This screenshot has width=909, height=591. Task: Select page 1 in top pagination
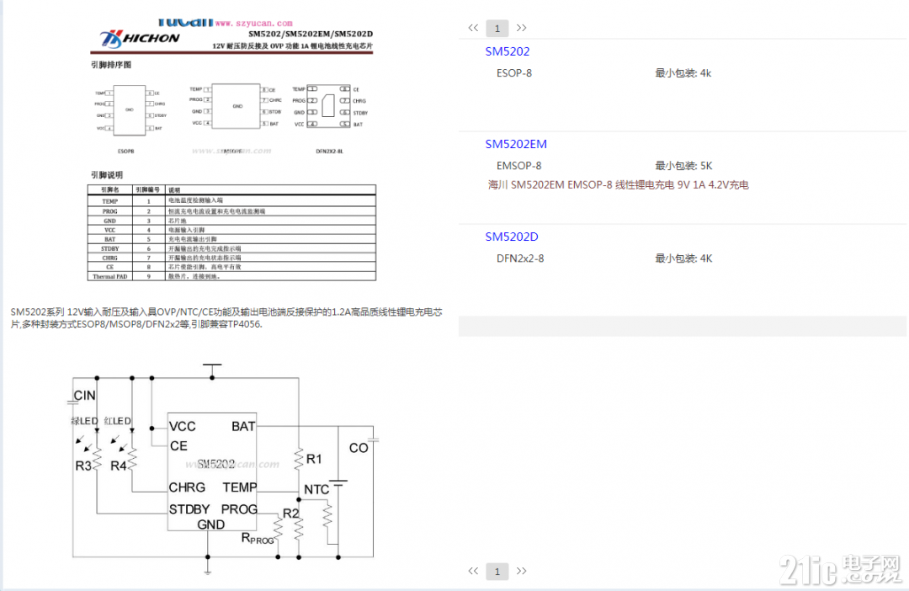click(x=497, y=28)
